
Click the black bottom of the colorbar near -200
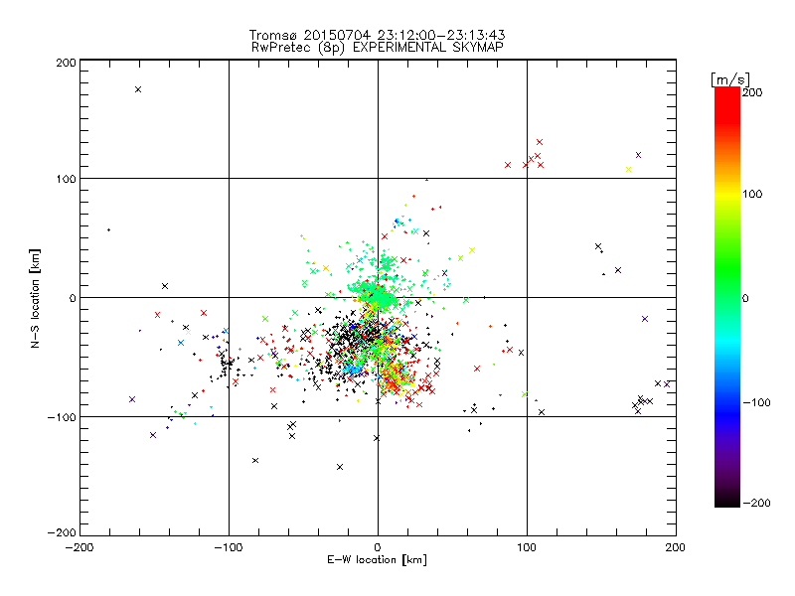pos(727,500)
